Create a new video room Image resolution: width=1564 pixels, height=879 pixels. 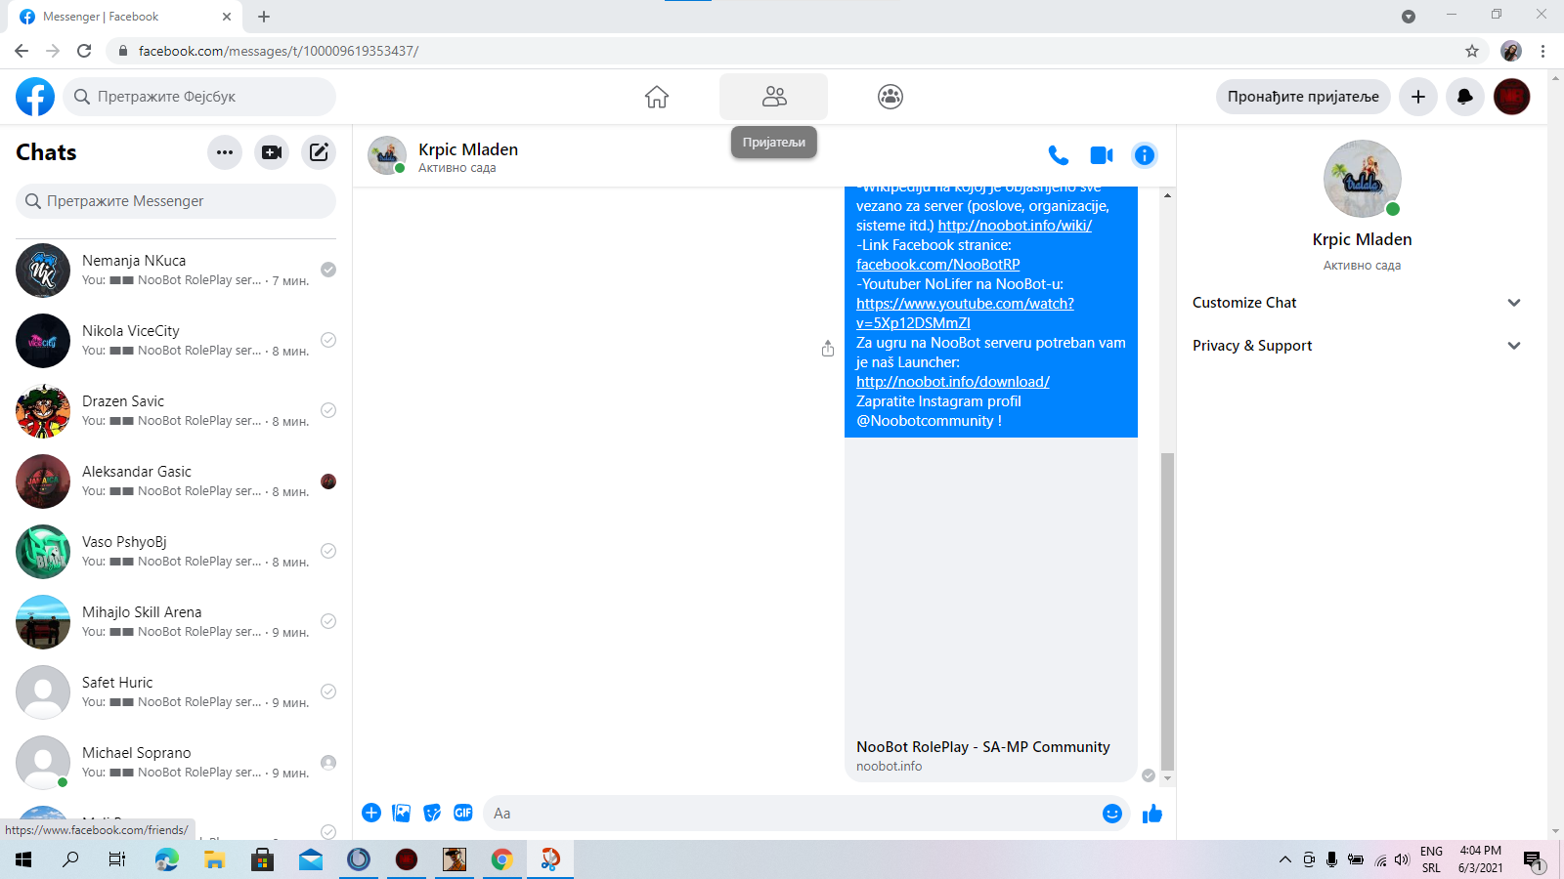[272, 152]
